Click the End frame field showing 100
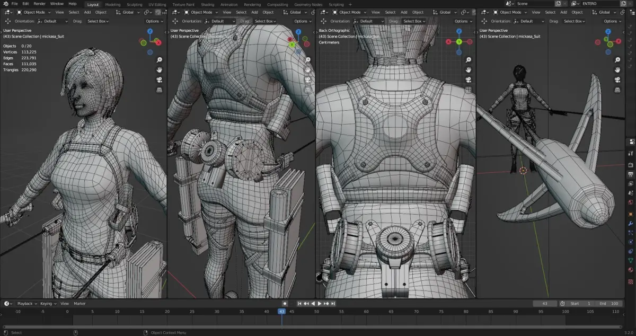Image resolution: width=636 pixels, height=336 pixels. pyautogui.click(x=608, y=303)
